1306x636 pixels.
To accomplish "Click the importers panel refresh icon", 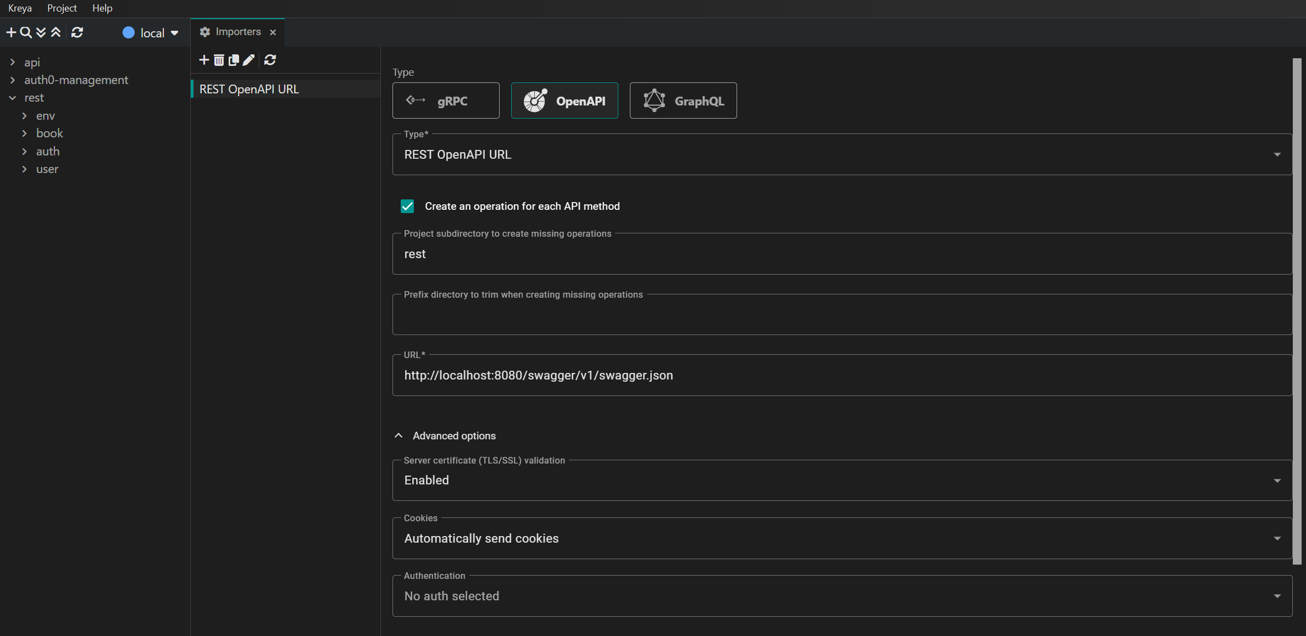I will click(x=270, y=60).
